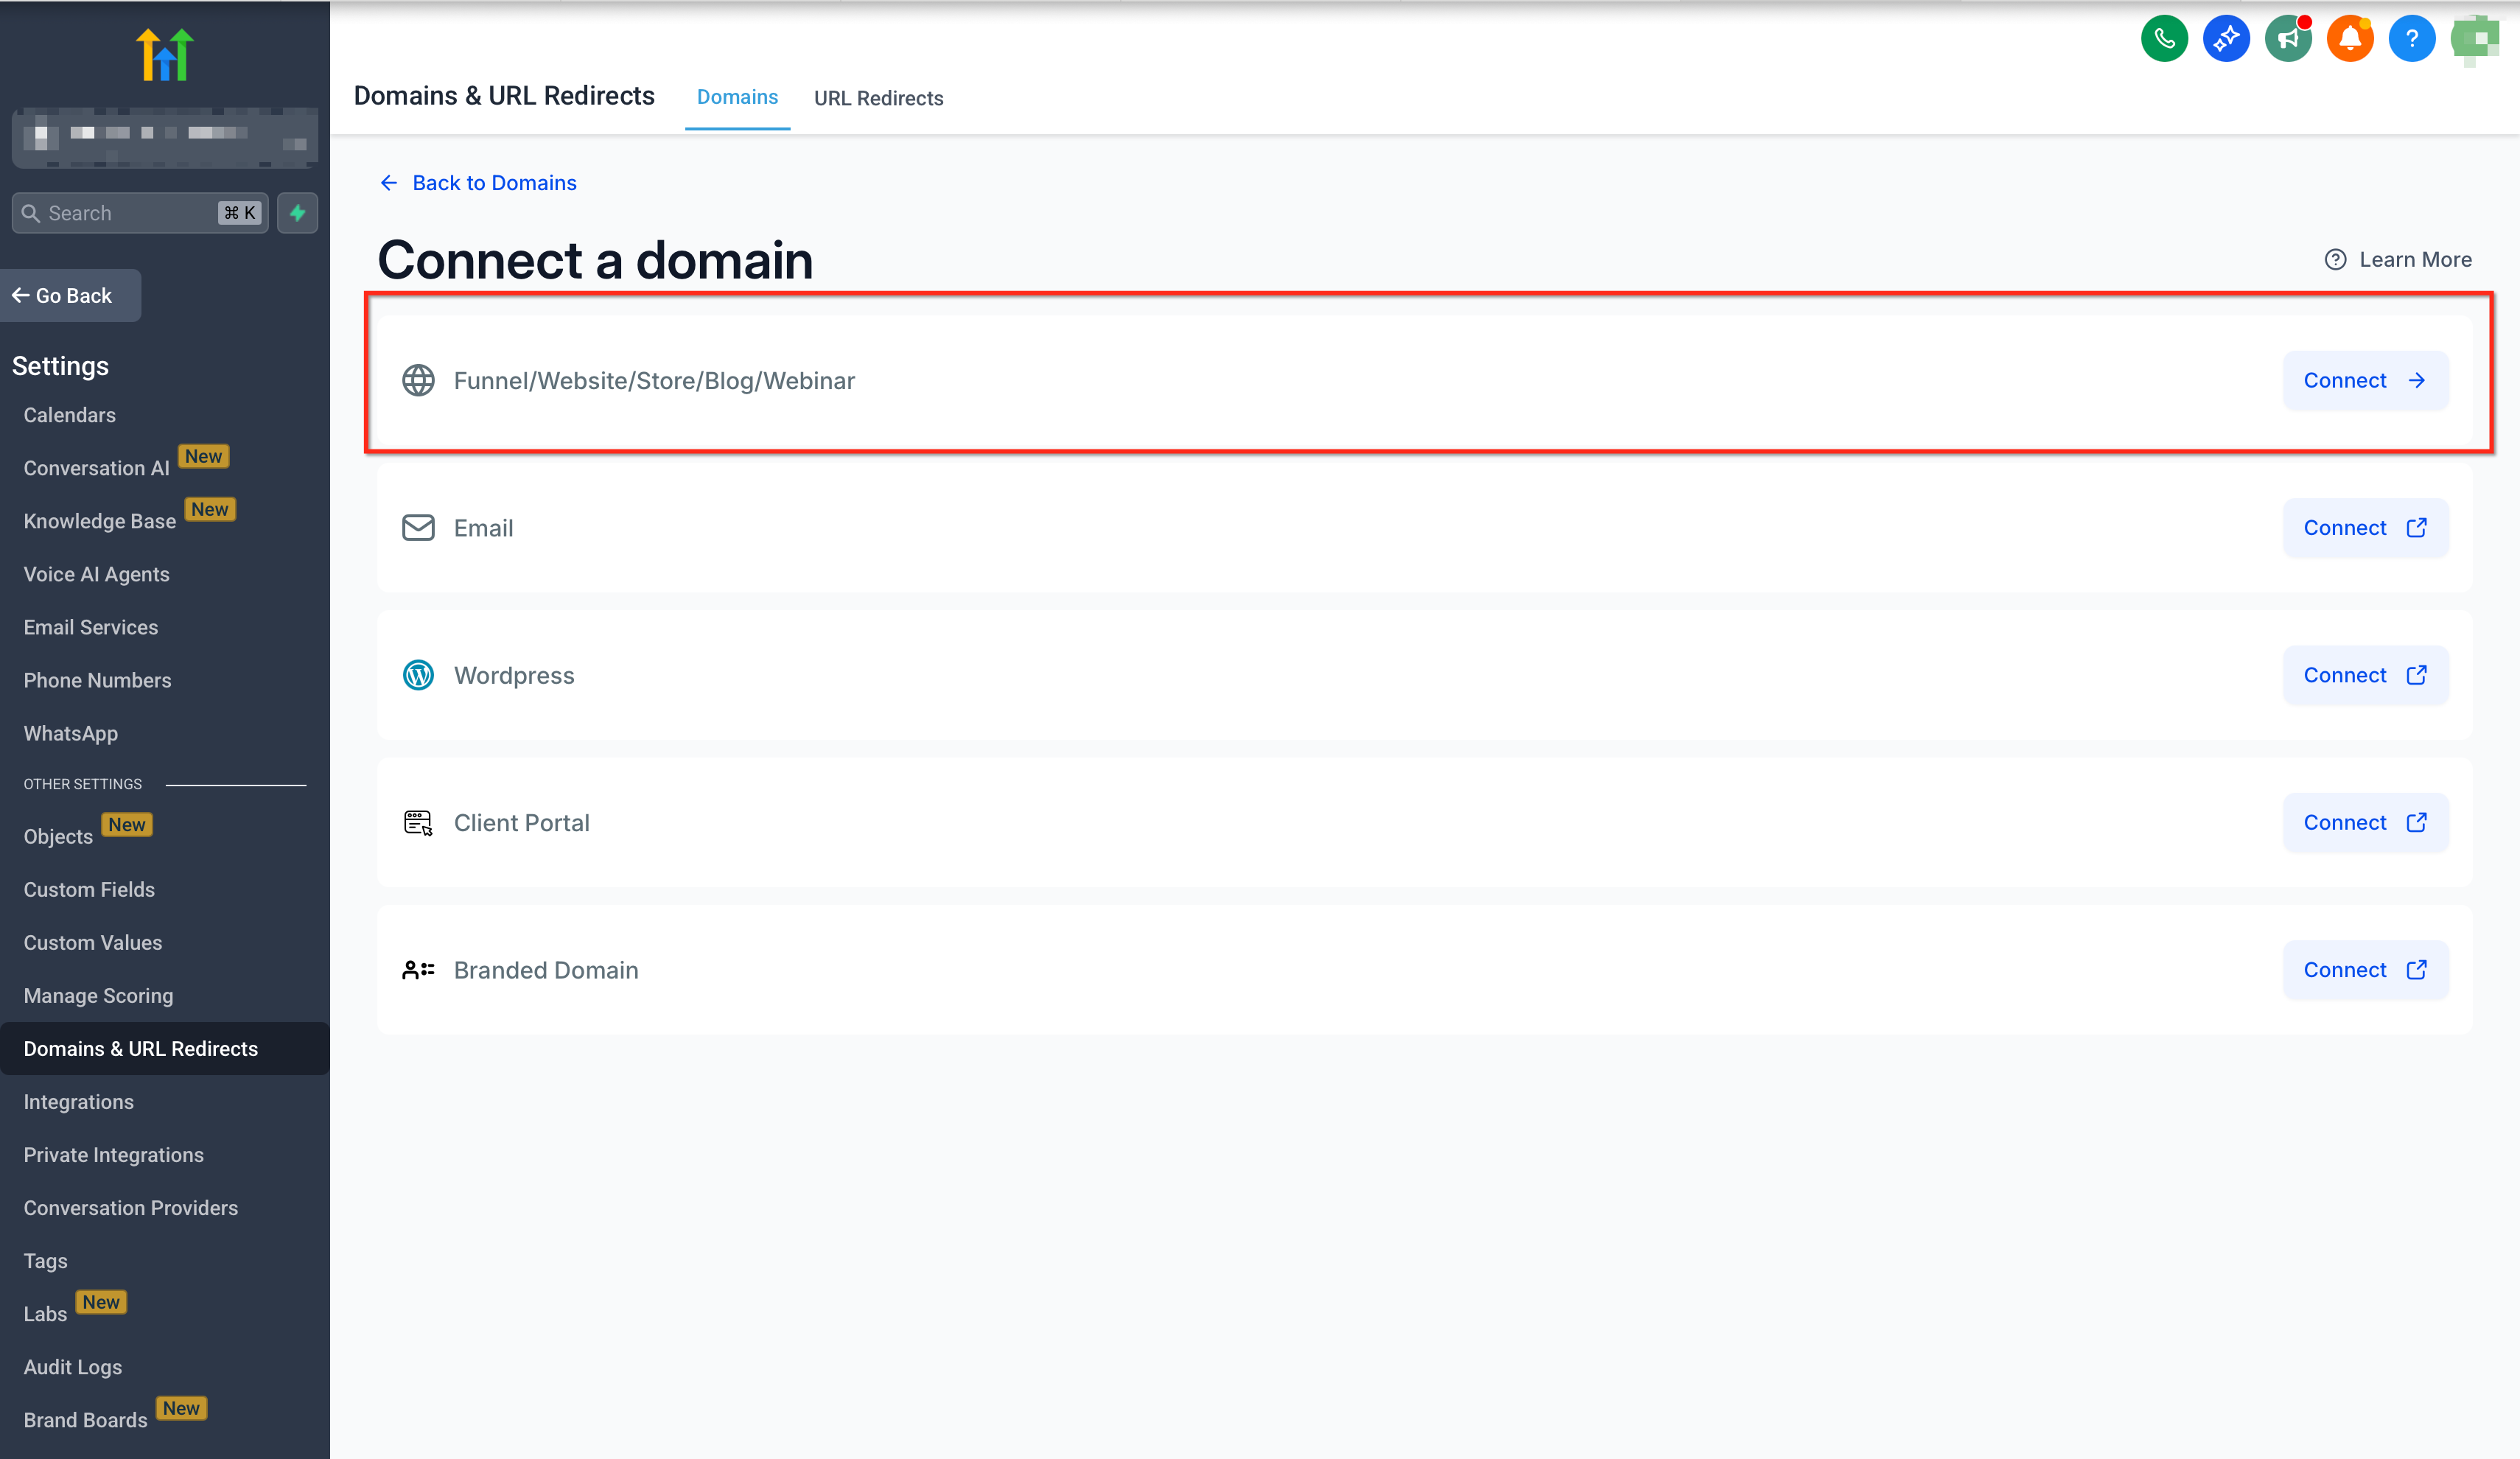2520x1459 pixels.
Task: Select the Domains tab
Action: coord(736,97)
